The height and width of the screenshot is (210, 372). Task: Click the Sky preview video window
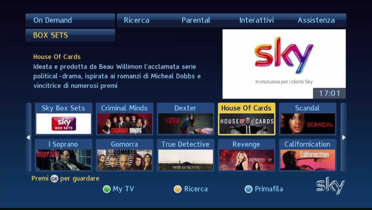click(284, 64)
